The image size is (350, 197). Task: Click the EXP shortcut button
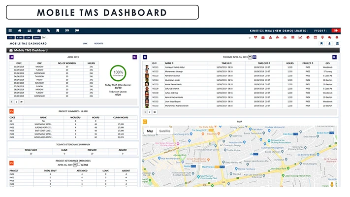pyautogui.click(x=28, y=37)
